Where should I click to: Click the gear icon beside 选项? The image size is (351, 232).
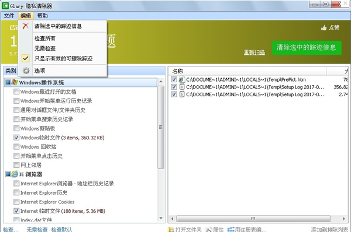pos(26,71)
